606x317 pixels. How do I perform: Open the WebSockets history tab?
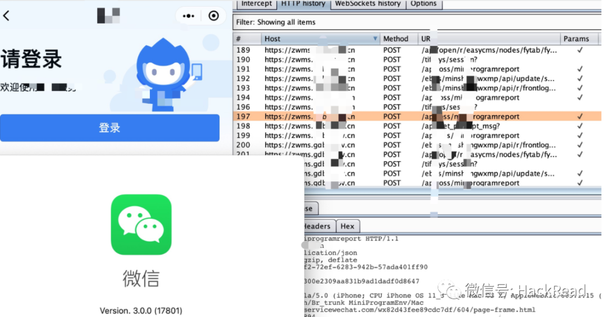coord(368,4)
